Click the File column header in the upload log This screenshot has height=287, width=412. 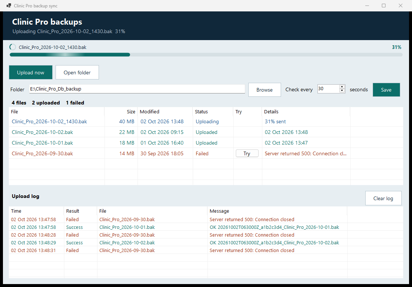pyautogui.click(x=152, y=211)
